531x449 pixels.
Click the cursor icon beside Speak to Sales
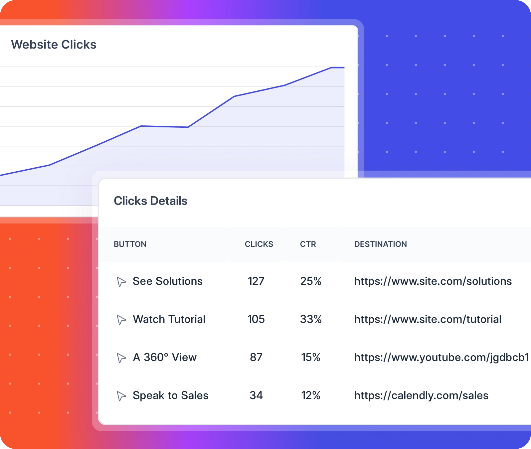pos(121,396)
